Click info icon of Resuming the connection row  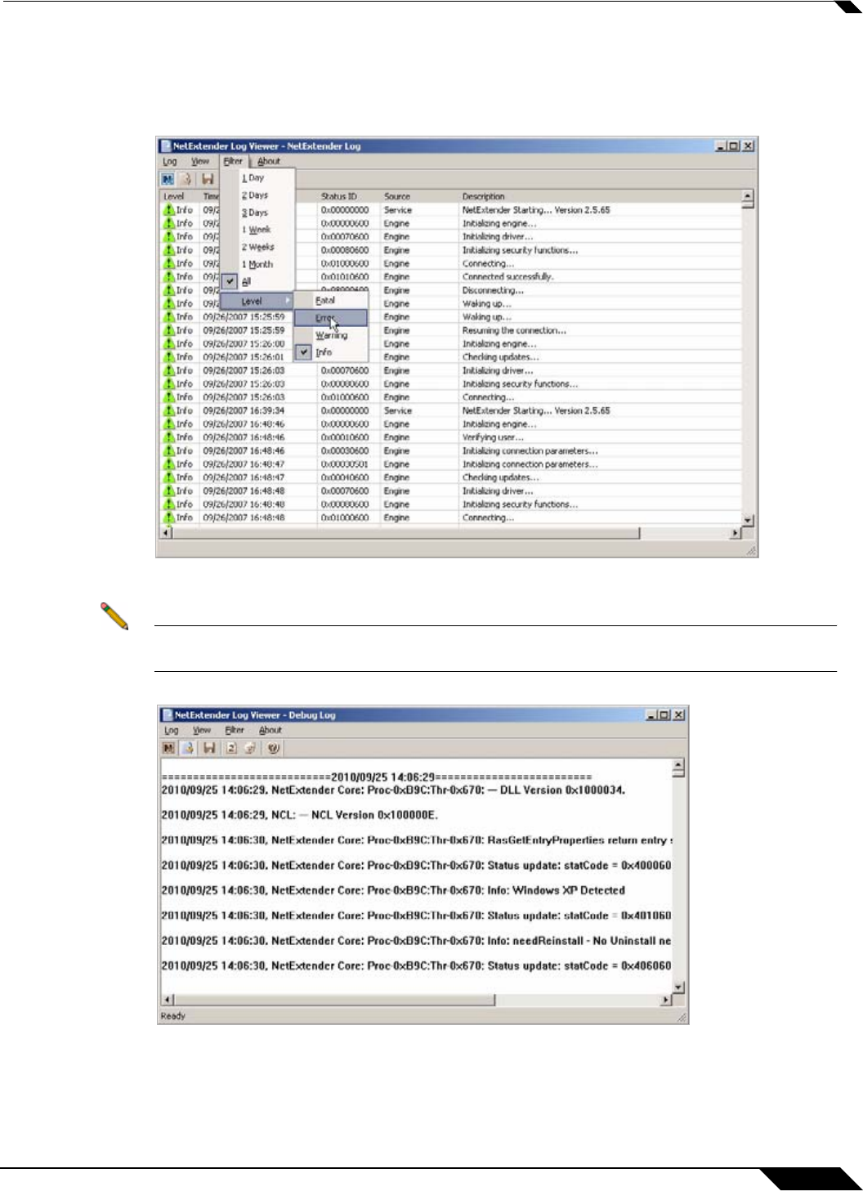[169, 330]
